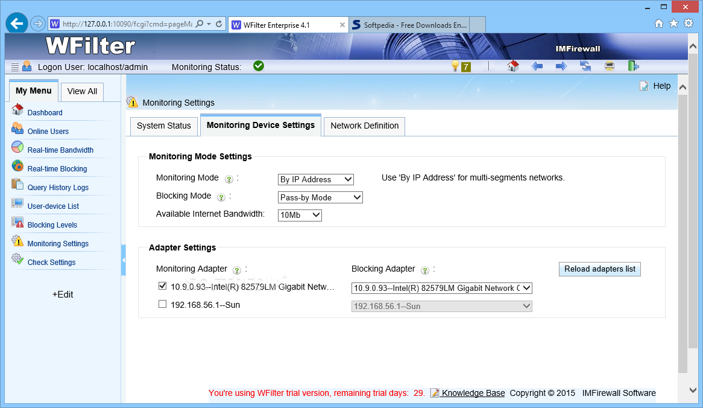703x408 pixels.
Task: Open the Monitoring Mode dropdown
Action: point(316,179)
